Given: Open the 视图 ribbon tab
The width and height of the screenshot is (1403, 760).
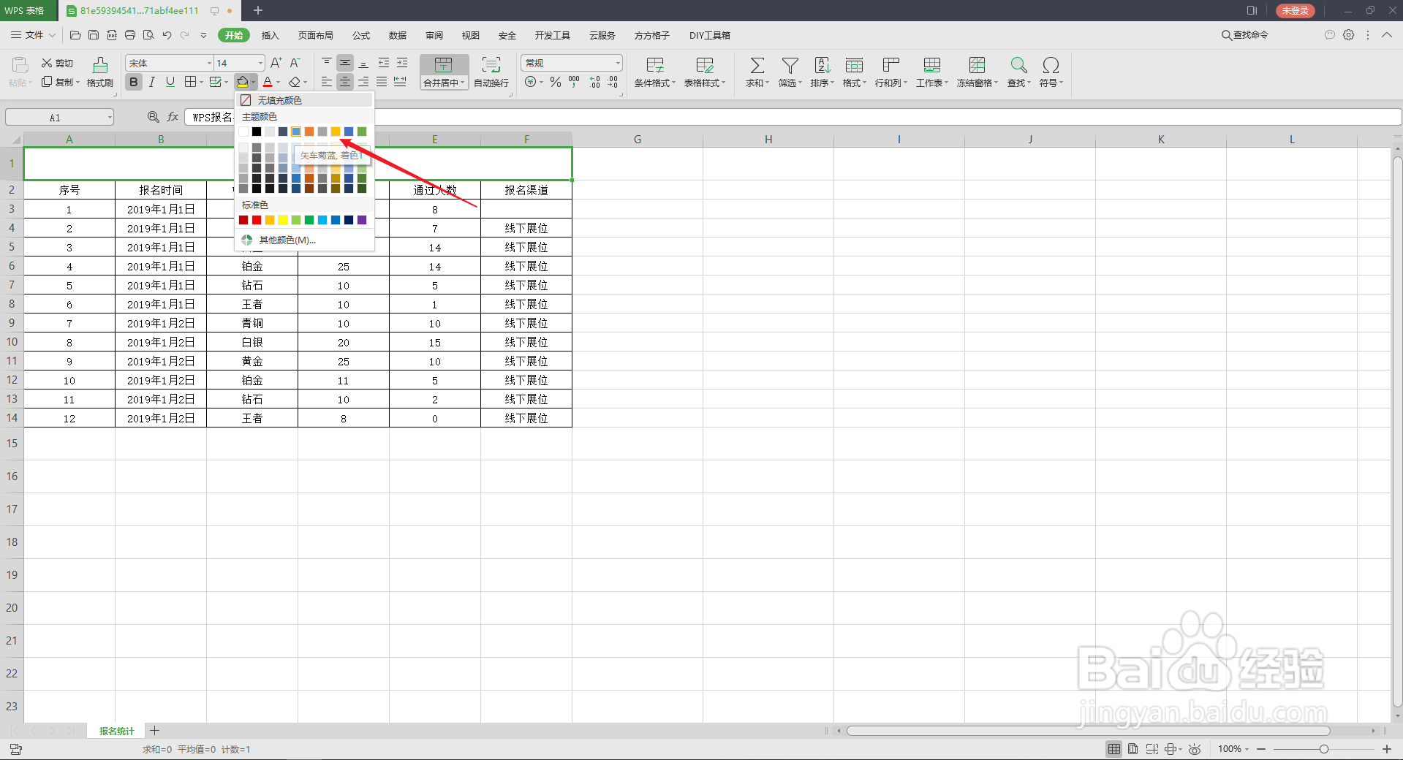Looking at the screenshot, I should click(x=471, y=35).
